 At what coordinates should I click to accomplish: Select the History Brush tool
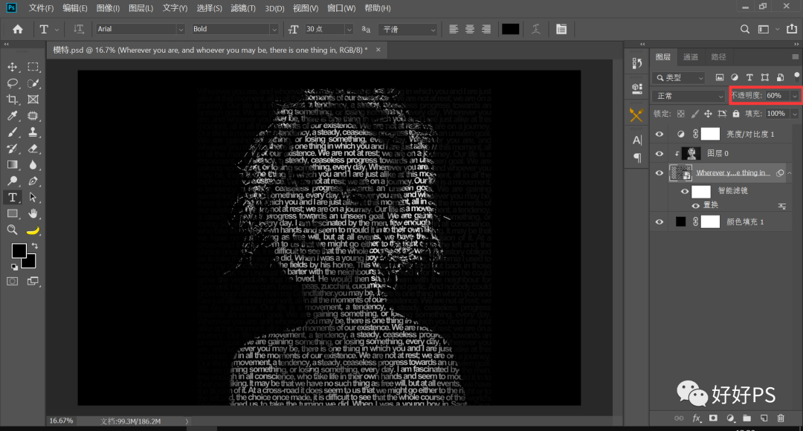13,149
